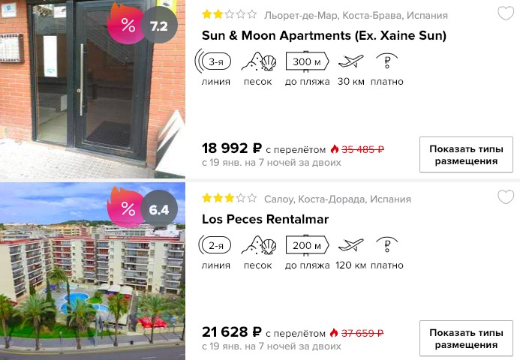This screenshot has width=520, height=360.
Task: Click the 2-я линия beach line icon
Action: pyautogui.click(x=215, y=245)
